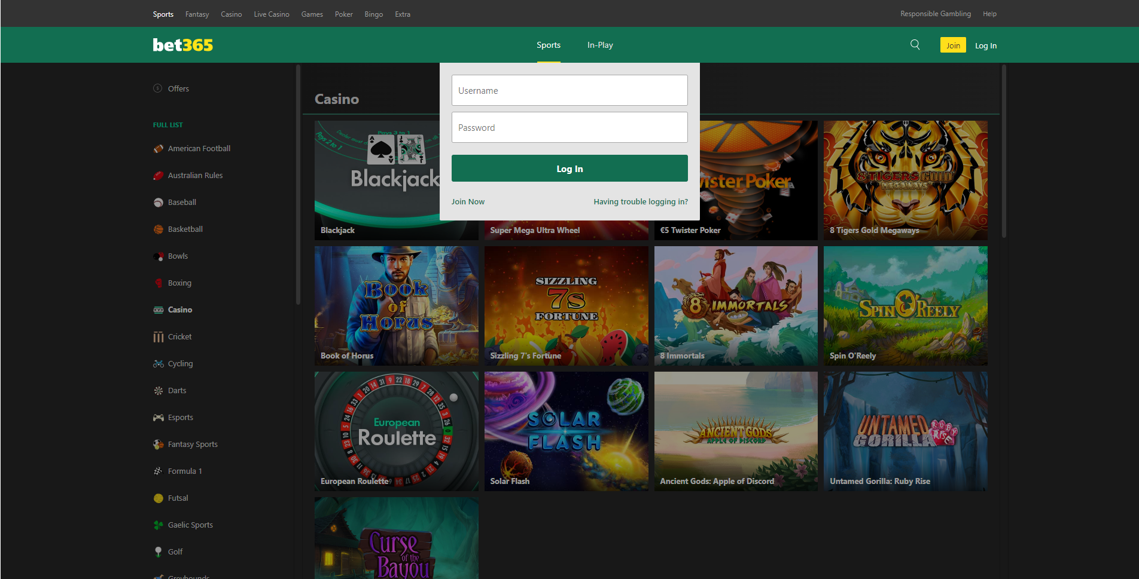Open the Fantasy top menu item

pos(197,14)
